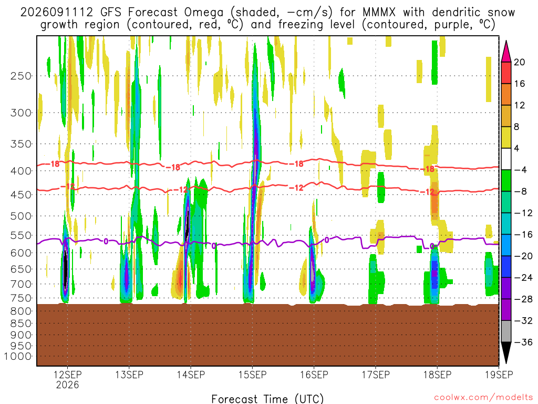
Task: Click the chart title mentioning MMMX
Action: point(267,18)
